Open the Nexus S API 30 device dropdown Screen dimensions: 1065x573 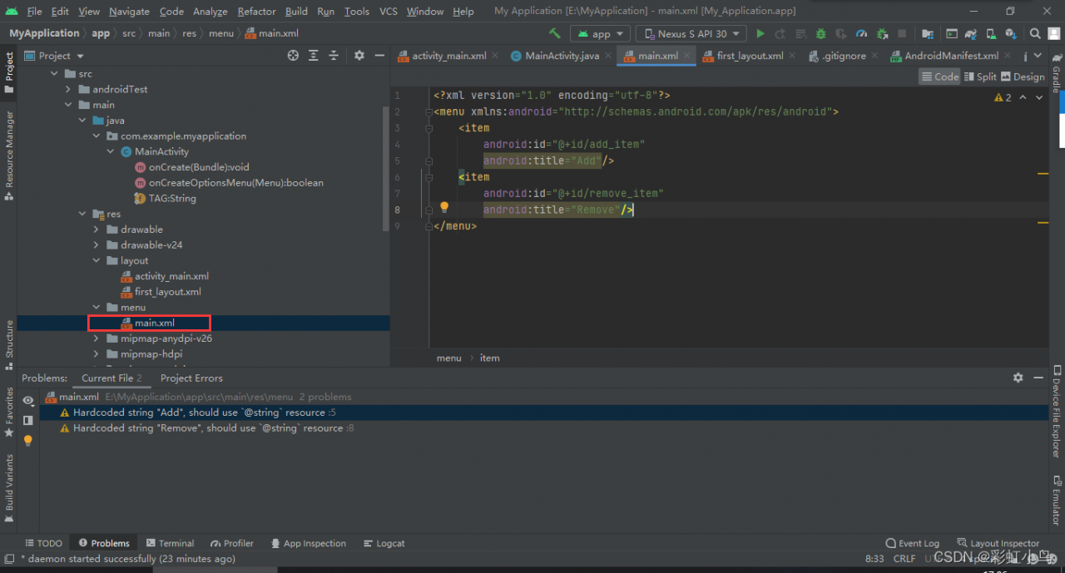pos(692,34)
